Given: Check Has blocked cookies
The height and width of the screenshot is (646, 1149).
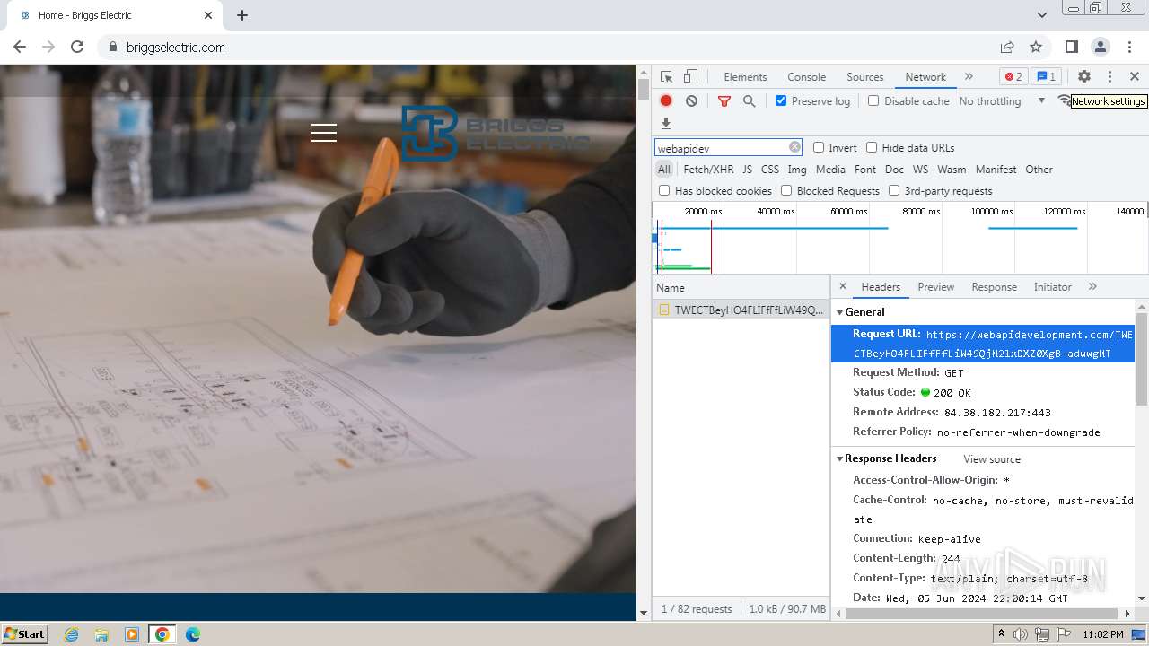Looking at the screenshot, I should [x=664, y=190].
